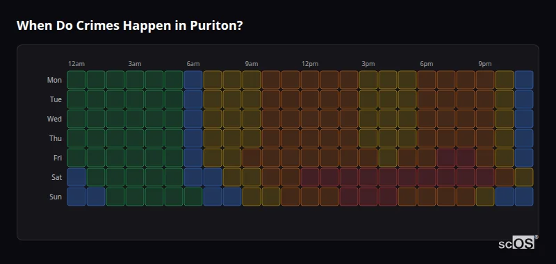The width and height of the screenshot is (556, 264).
Task: Click the Wednesday 12am green cell
Action: 76,119
